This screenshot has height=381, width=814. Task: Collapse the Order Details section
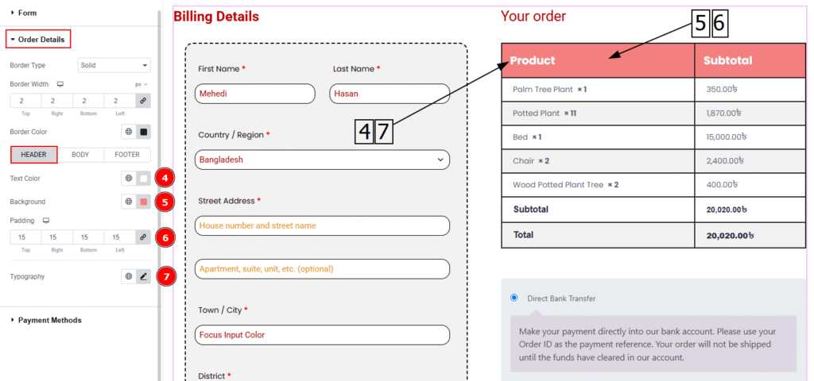[40, 38]
